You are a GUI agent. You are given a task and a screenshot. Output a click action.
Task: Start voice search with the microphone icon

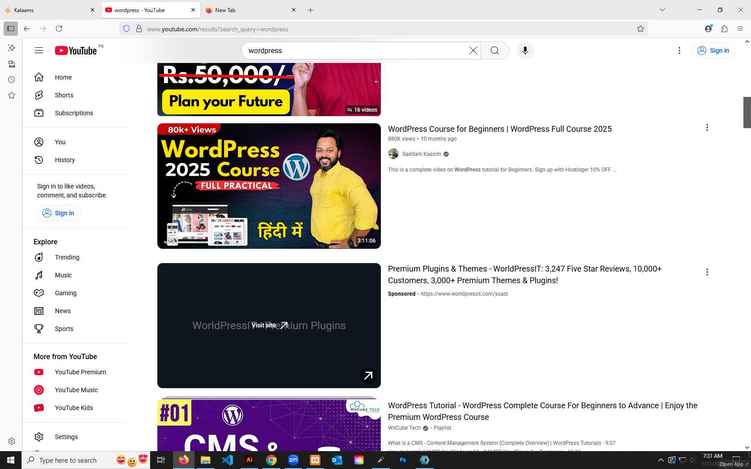click(x=525, y=50)
